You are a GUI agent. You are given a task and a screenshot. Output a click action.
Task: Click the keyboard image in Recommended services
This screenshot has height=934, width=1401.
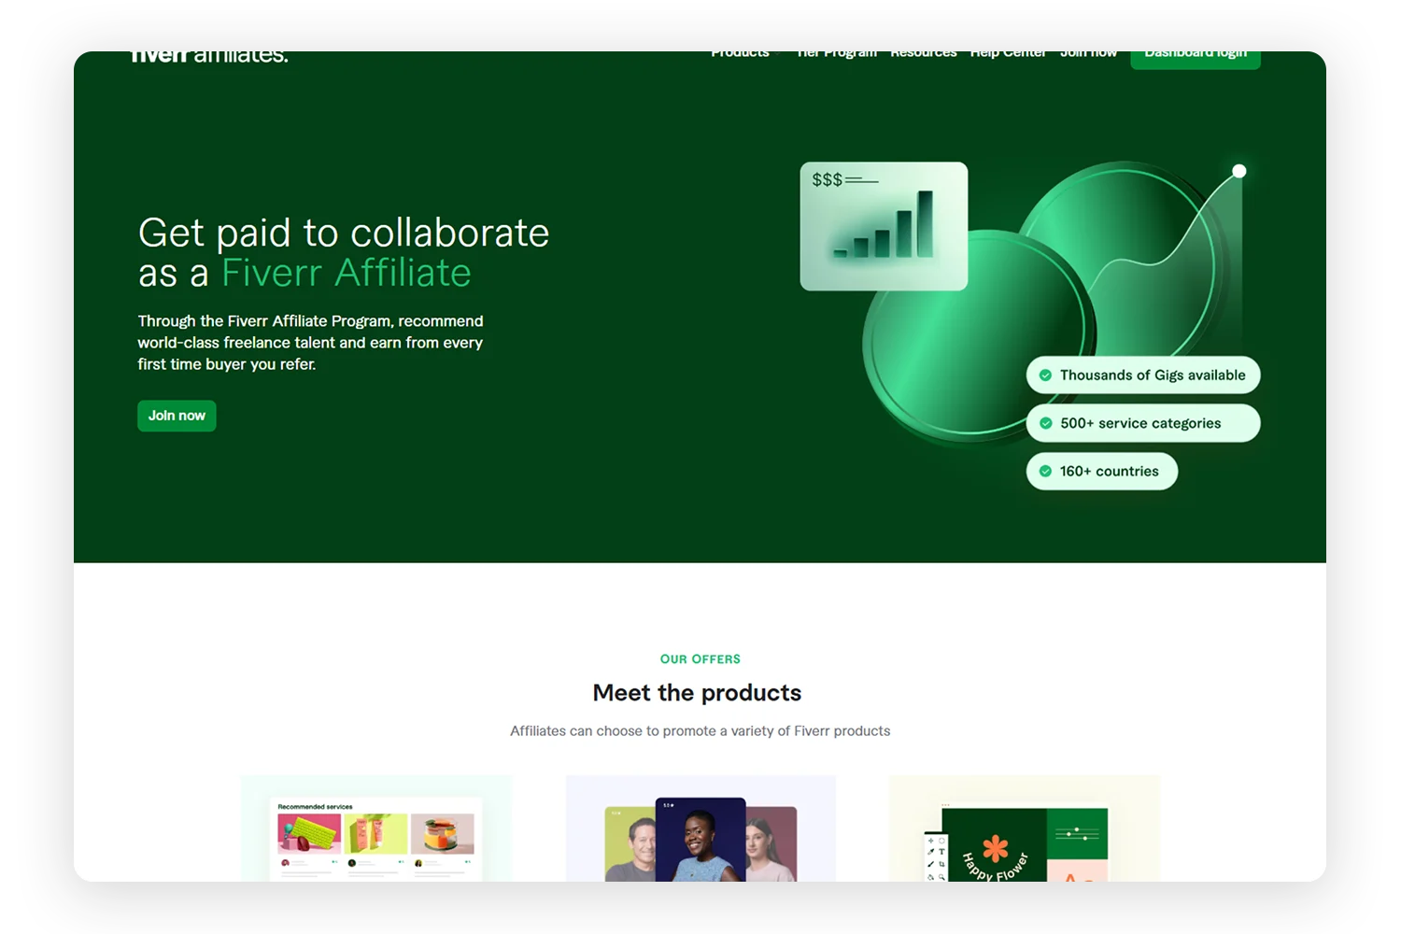pos(309,832)
